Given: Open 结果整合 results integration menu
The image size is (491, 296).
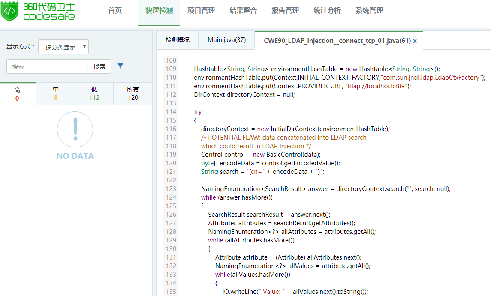Looking at the screenshot, I should pyautogui.click(x=243, y=11).
